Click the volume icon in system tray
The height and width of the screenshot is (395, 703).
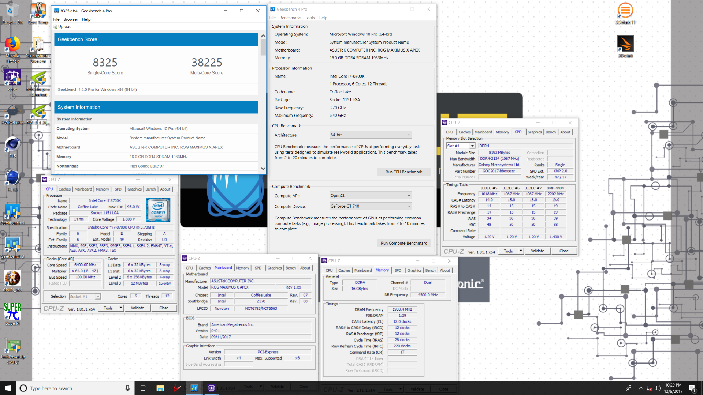(658, 388)
